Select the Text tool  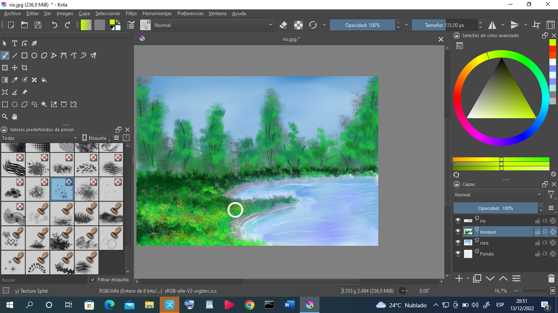click(x=15, y=43)
